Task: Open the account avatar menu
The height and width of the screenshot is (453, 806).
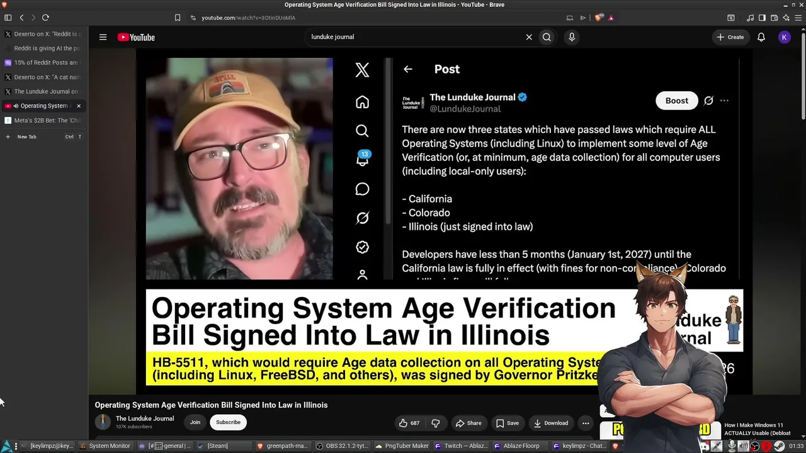Action: pyautogui.click(x=784, y=37)
